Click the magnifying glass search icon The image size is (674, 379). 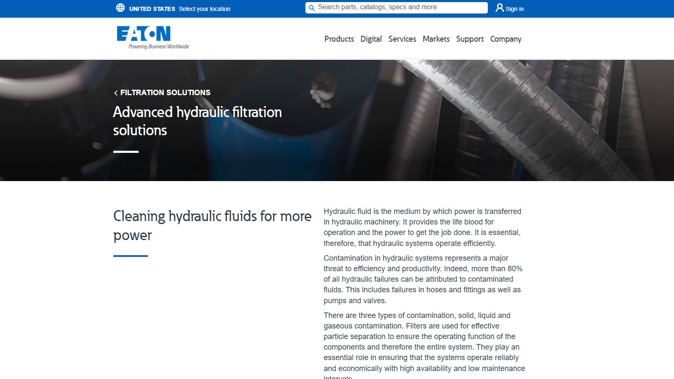[312, 8]
